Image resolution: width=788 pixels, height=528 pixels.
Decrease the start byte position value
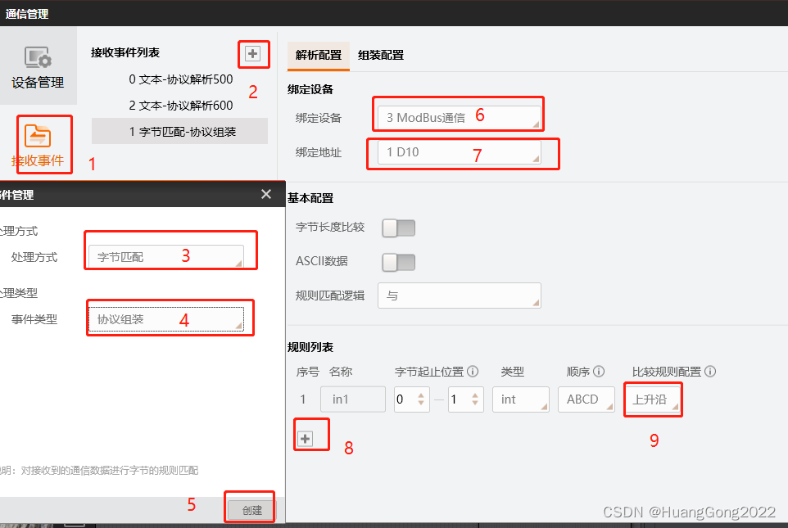click(421, 404)
